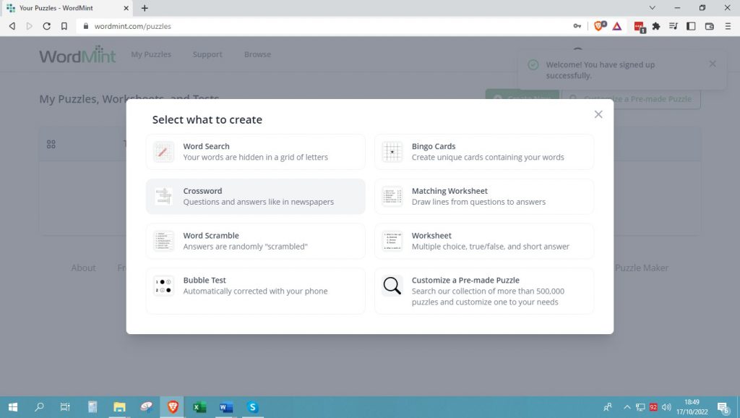Image resolution: width=740 pixels, height=418 pixels.
Task: Click the Bingo Cards icon
Action: [392, 152]
